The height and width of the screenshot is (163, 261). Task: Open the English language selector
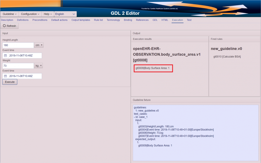[65, 14]
